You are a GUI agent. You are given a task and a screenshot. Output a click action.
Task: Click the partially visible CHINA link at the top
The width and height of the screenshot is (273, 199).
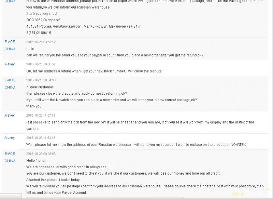[x=10, y=1]
